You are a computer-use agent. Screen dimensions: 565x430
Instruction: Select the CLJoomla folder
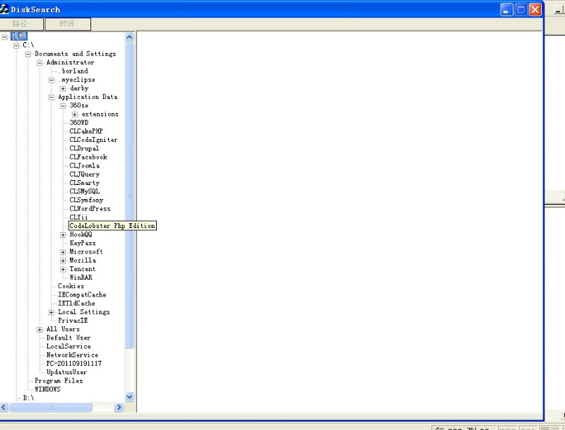click(x=85, y=166)
